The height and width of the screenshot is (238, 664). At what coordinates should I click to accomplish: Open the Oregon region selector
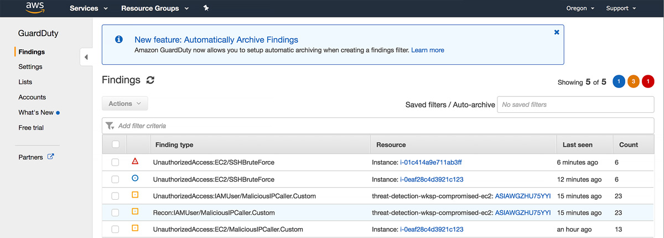click(x=580, y=8)
